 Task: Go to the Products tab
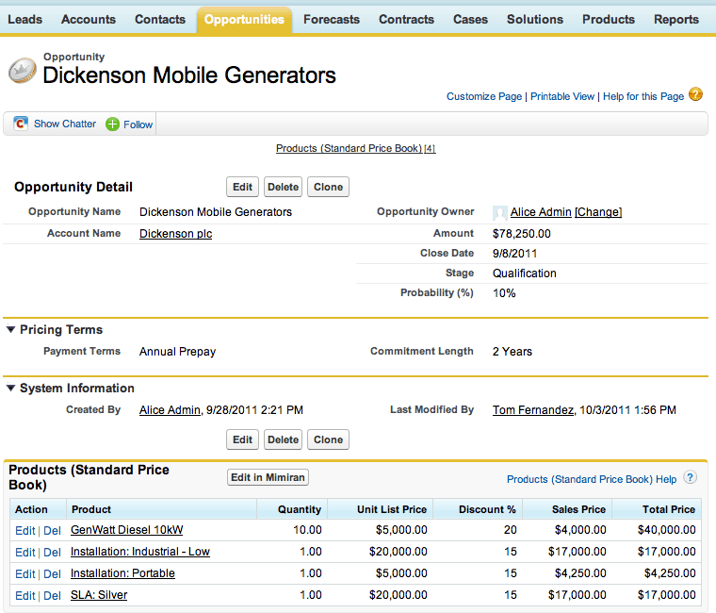coord(609,19)
